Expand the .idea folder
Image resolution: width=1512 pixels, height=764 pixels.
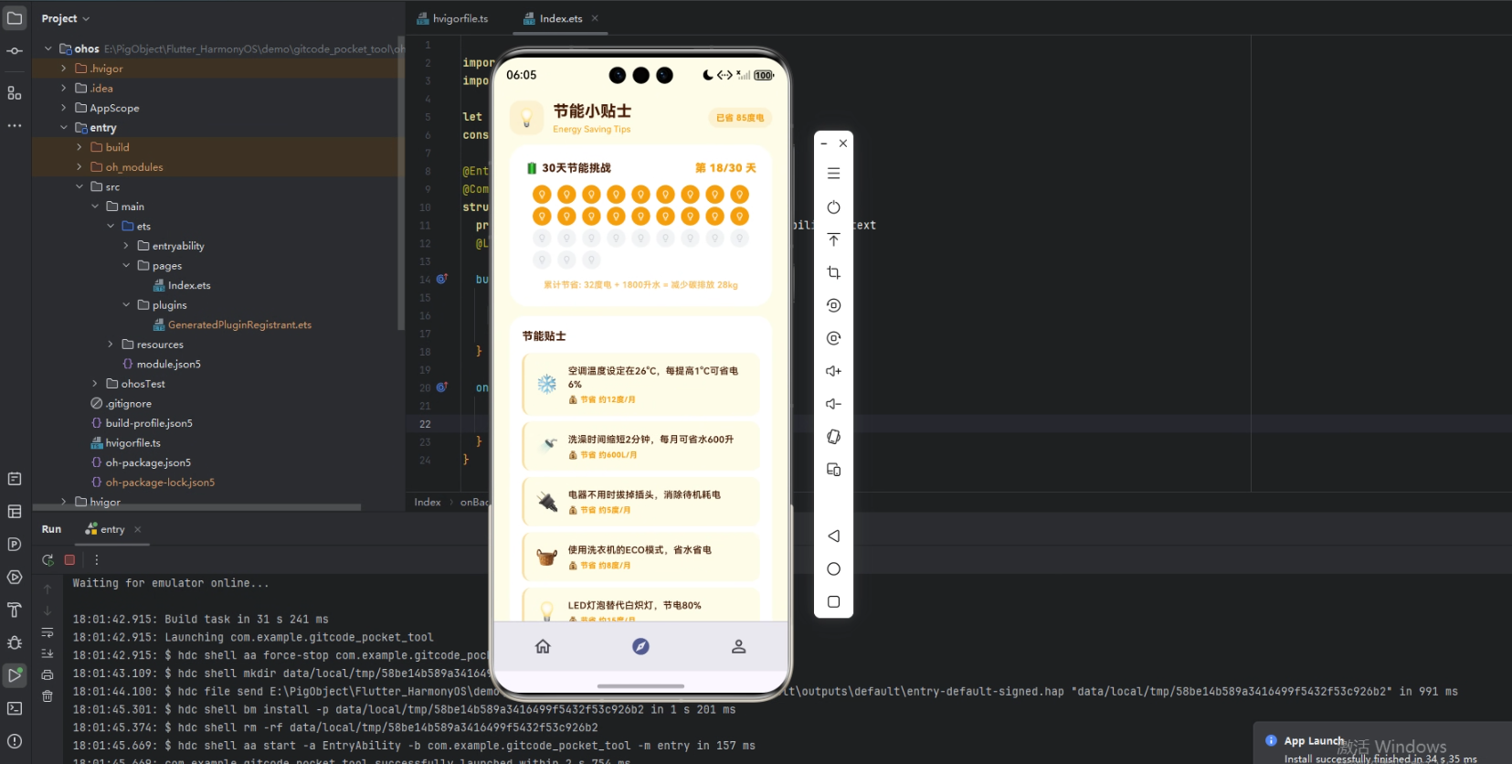click(63, 89)
